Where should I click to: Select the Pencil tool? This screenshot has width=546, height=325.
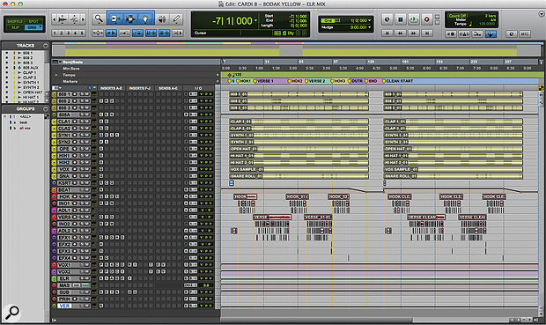pyautogui.click(x=176, y=18)
